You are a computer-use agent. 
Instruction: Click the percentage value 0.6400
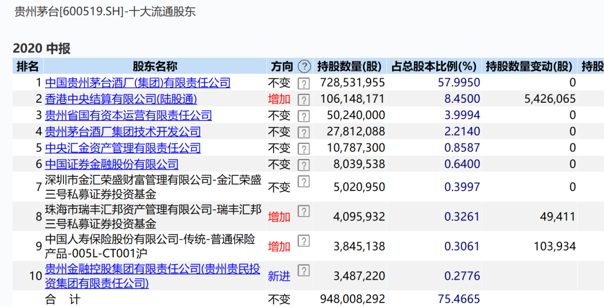pyautogui.click(x=463, y=165)
